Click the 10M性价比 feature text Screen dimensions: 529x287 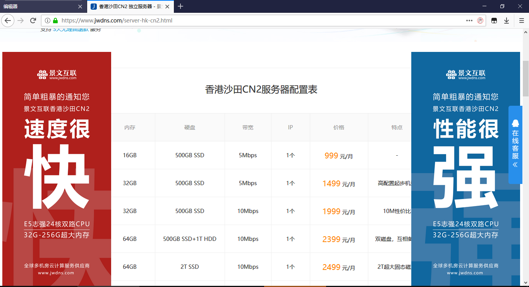pos(397,211)
